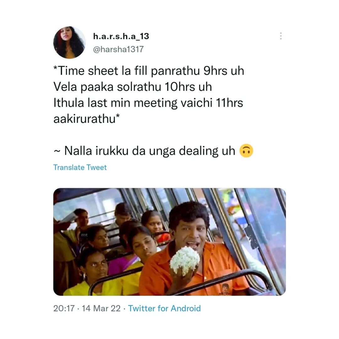Select the Translate Tweet link

pyautogui.click(x=80, y=167)
